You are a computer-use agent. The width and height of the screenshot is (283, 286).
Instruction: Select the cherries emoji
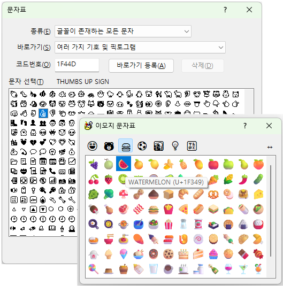(94, 179)
